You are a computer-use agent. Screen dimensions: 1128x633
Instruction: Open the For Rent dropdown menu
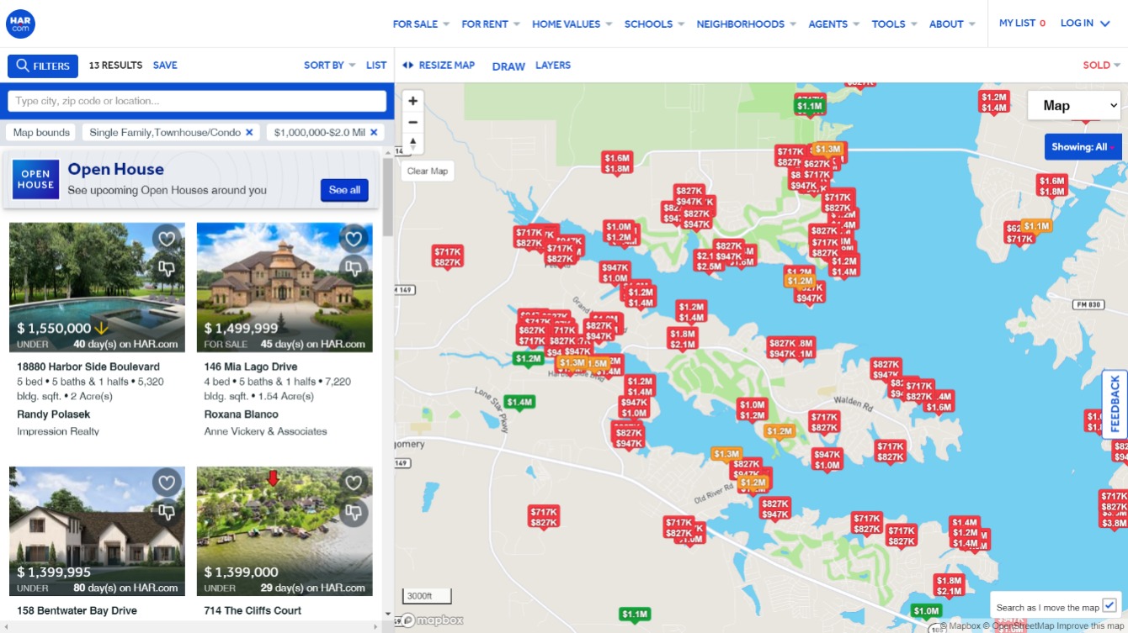[x=491, y=24]
